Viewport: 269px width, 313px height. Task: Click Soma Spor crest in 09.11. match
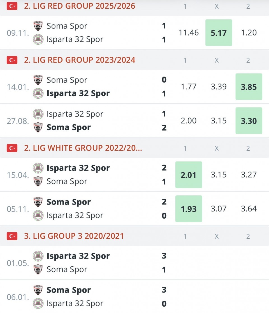click(x=38, y=26)
